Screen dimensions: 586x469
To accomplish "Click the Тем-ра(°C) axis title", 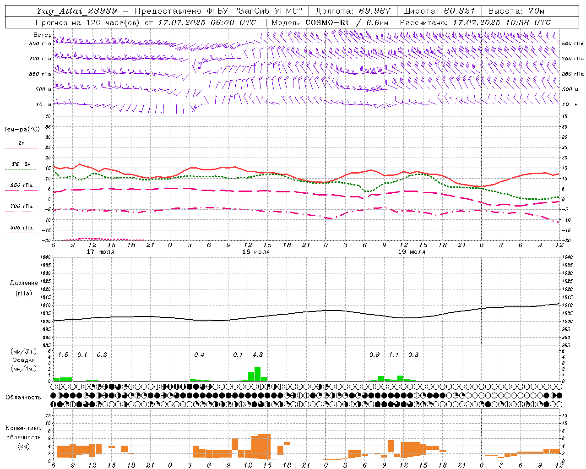I will point(22,129).
